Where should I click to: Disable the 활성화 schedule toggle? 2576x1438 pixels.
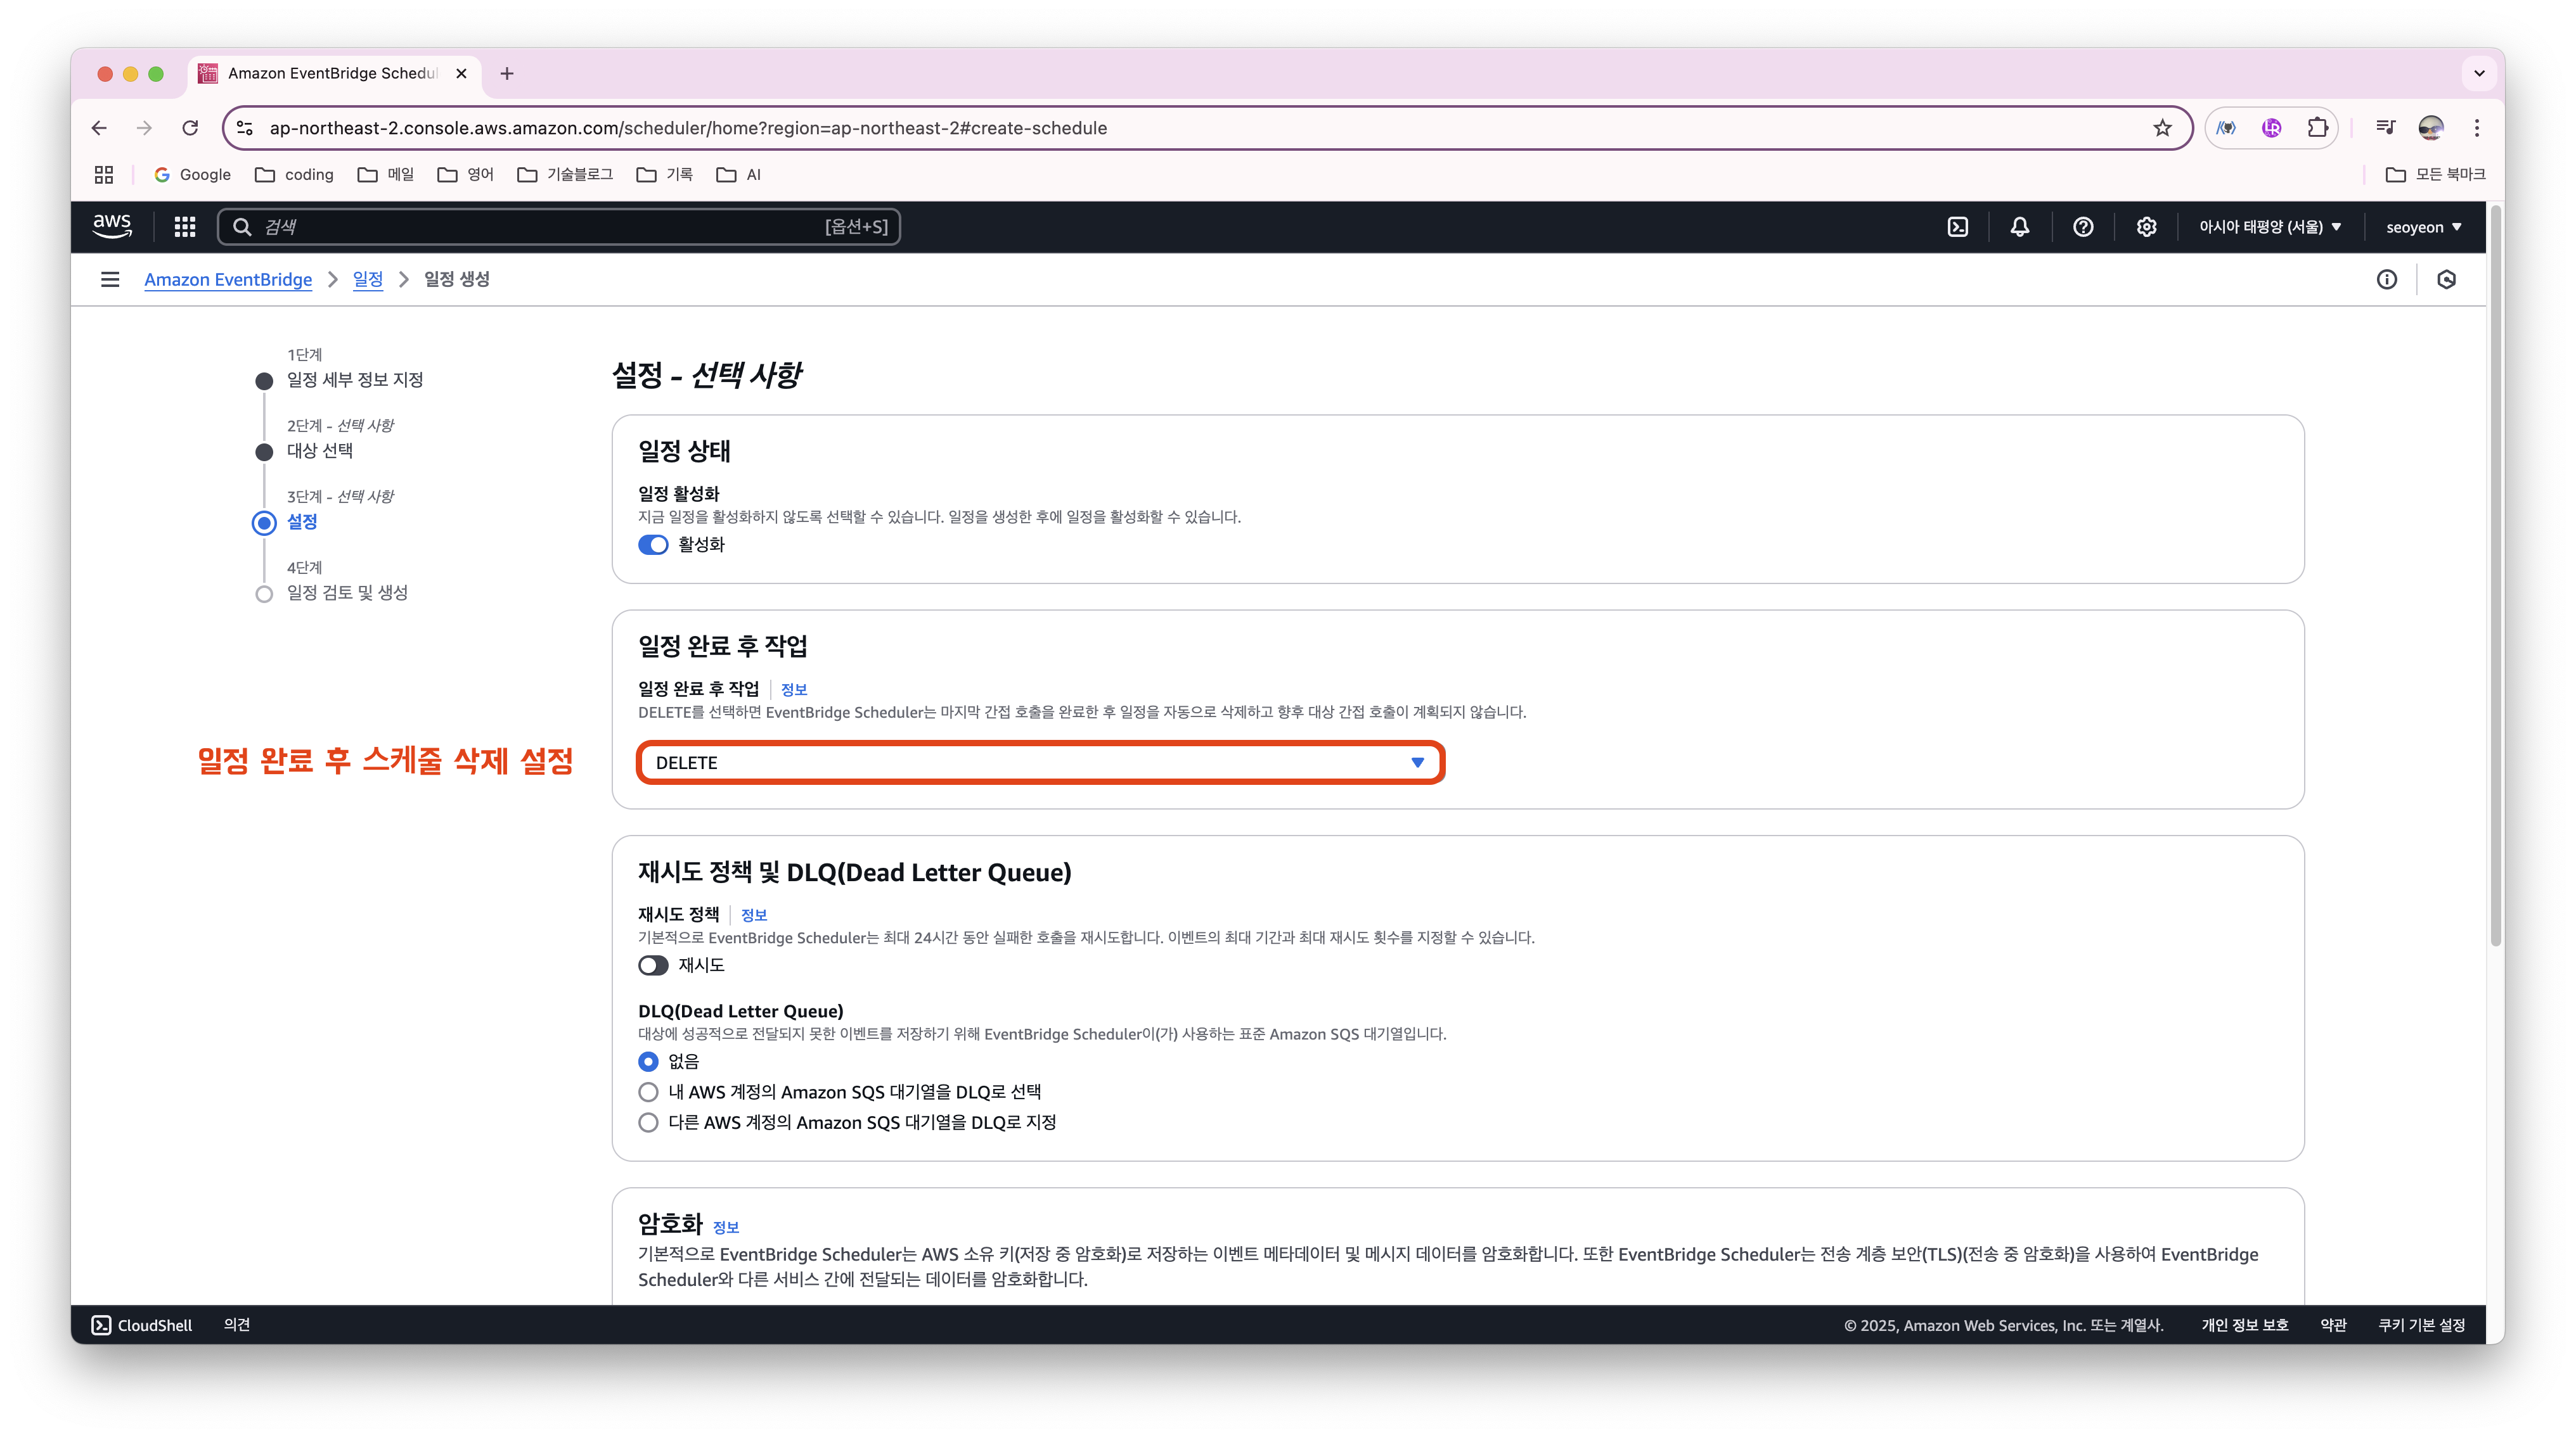point(653,545)
